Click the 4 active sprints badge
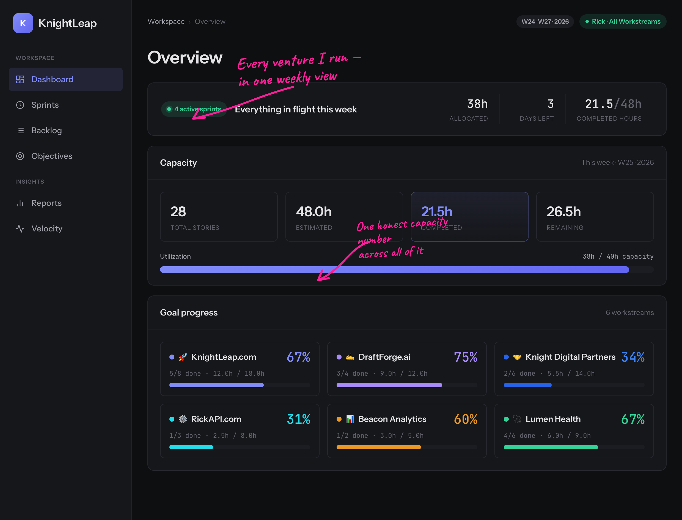The image size is (682, 520). point(194,109)
